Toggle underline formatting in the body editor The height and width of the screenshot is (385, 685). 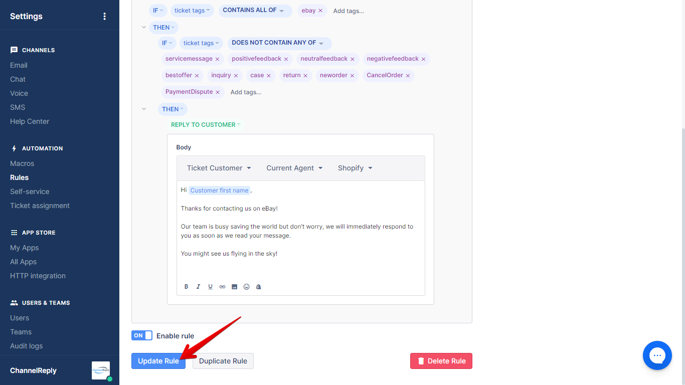click(x=210, y=287)
